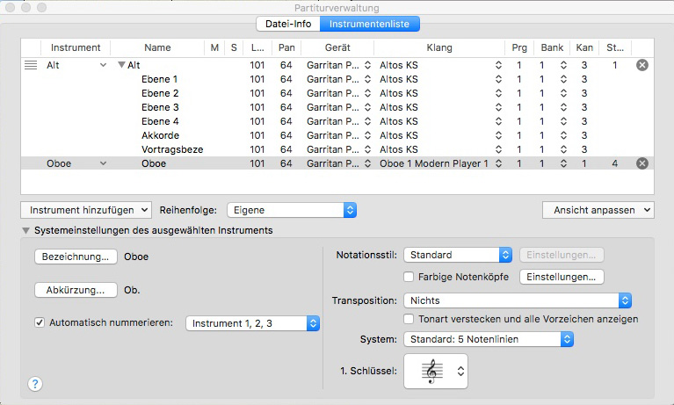
Task: Enable the Farbige Notenköpfe checkbox
Action: [x=409, y=278]
